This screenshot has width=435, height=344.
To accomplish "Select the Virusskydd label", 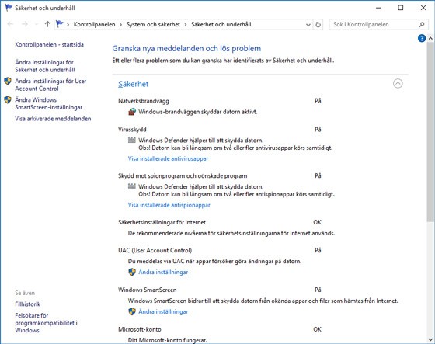I will (132, 130).
